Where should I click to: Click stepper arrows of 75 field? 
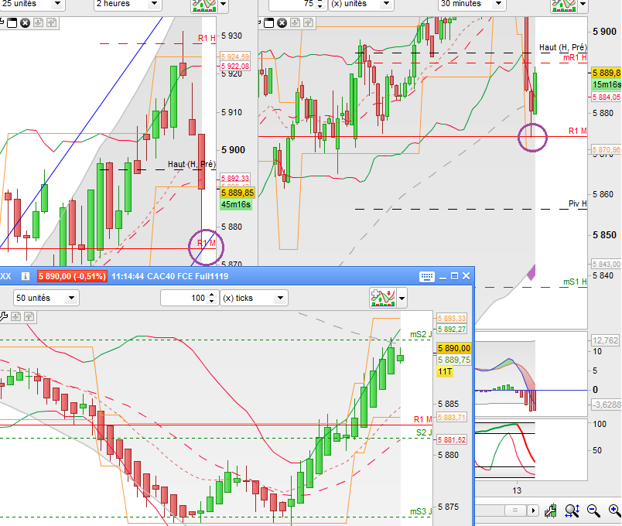coord(320,4)
